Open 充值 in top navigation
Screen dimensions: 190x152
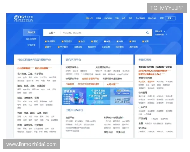117,18
